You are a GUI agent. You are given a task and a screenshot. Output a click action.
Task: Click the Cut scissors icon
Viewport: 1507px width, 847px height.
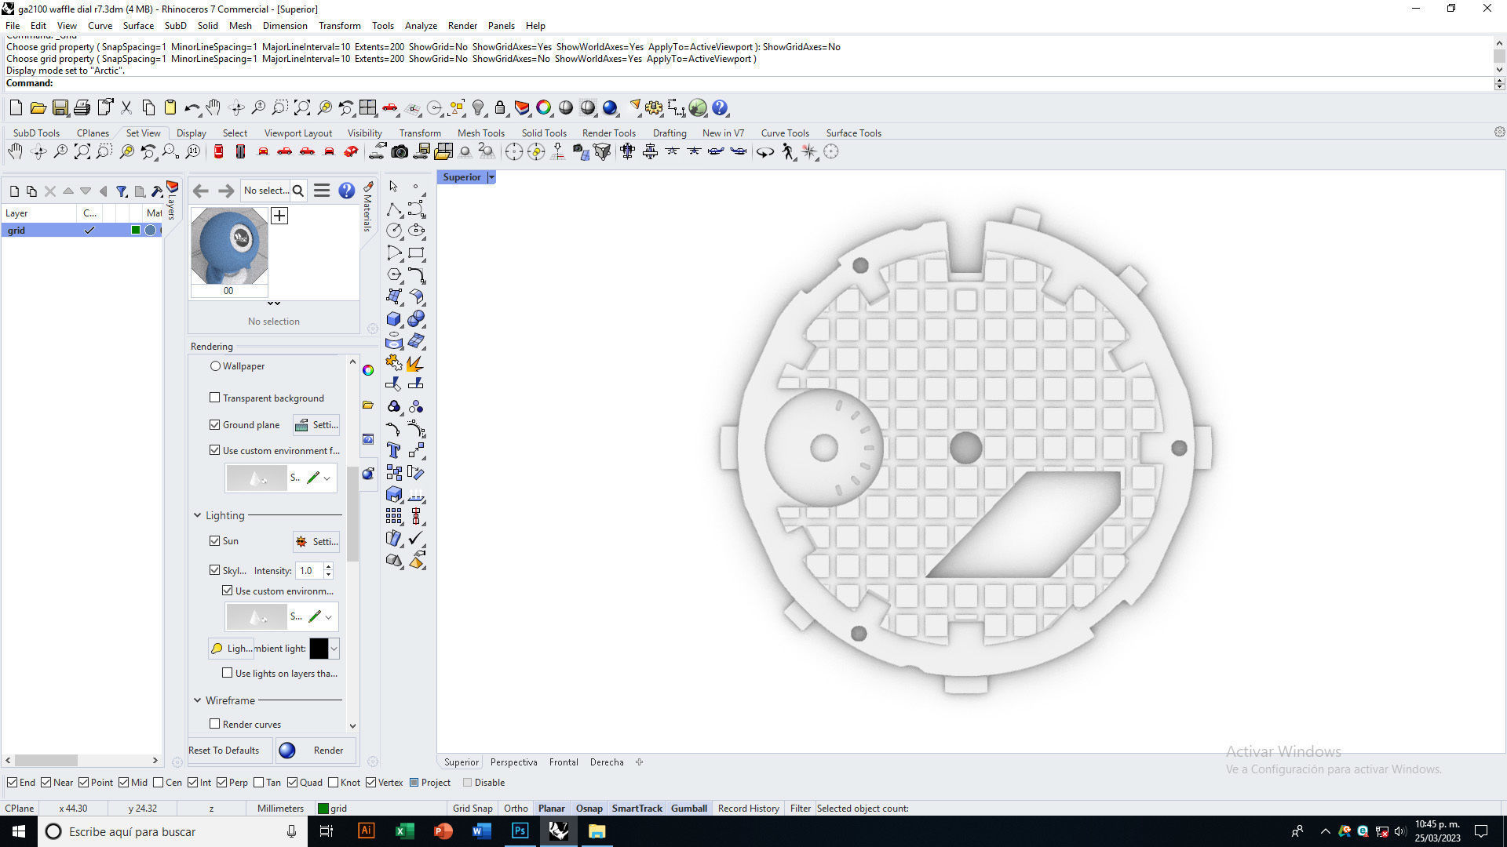coord(126,108)
